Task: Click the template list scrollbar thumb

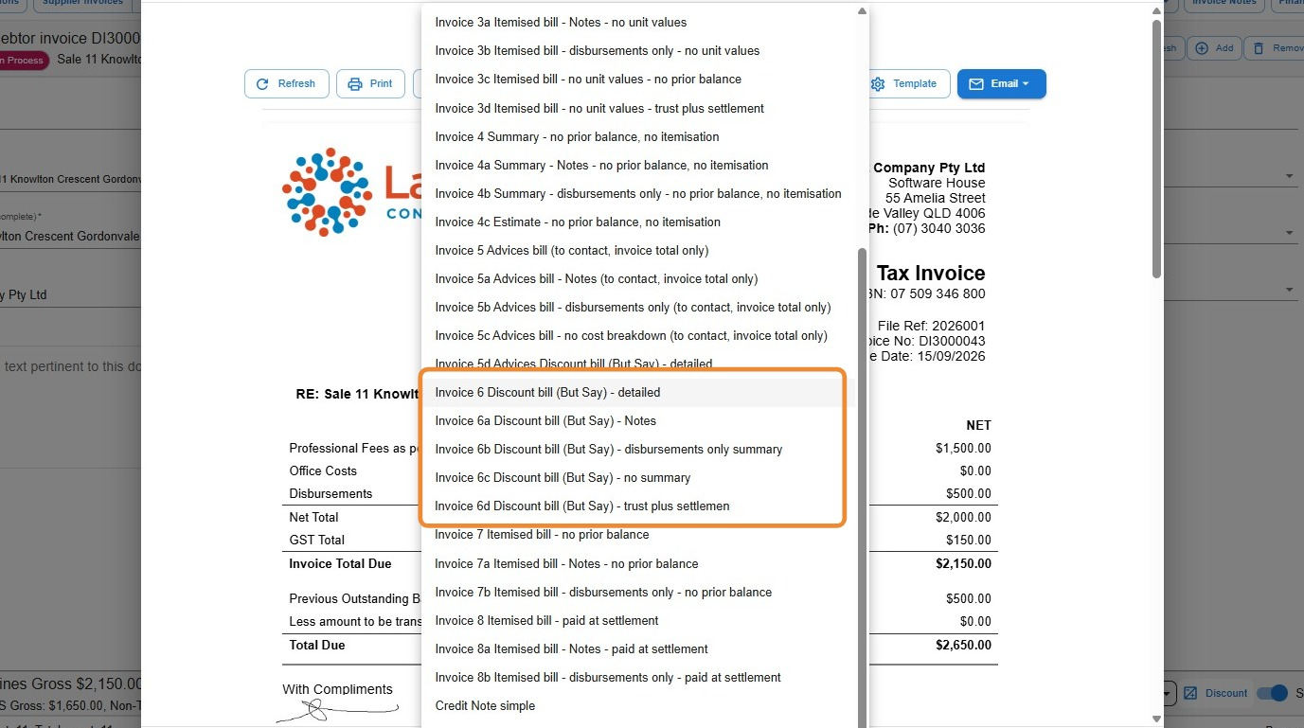Action: point(862,488)
